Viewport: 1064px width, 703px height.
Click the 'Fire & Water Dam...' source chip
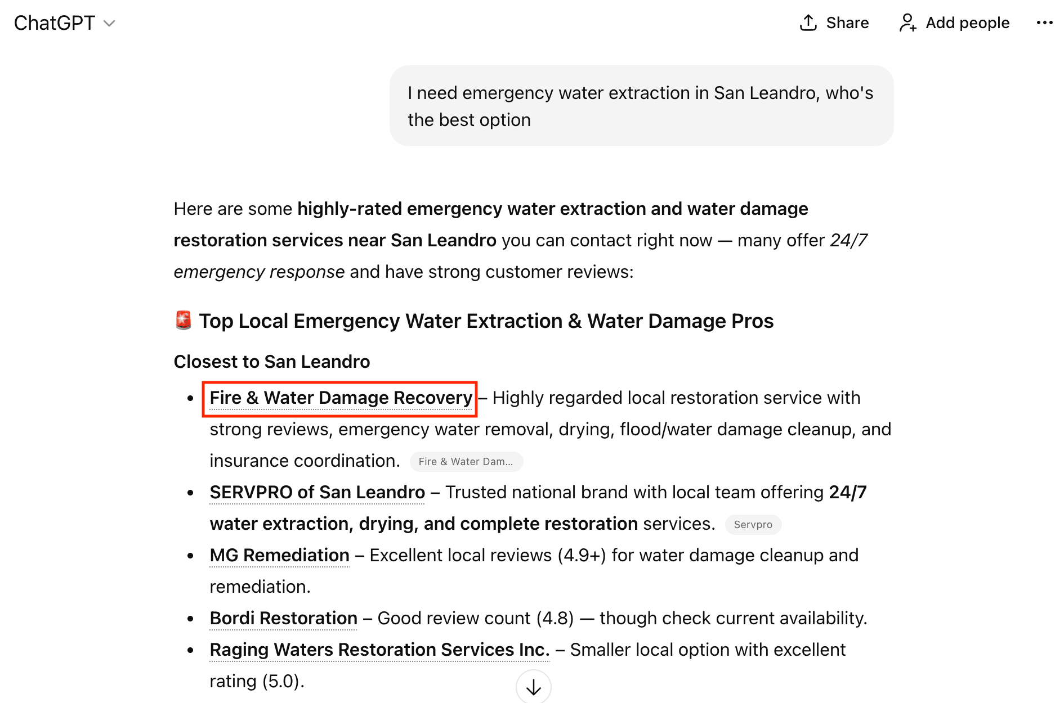click(466, 462)
